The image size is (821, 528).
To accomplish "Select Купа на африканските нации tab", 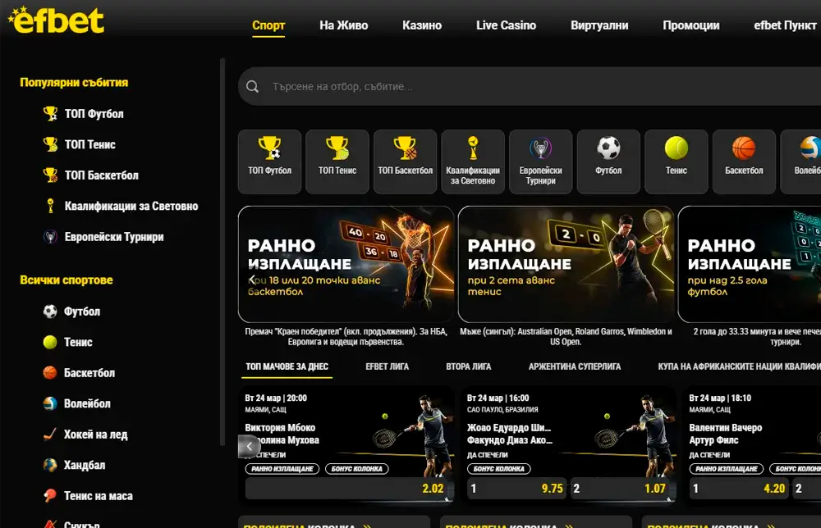I will click(x=740, y=366).
